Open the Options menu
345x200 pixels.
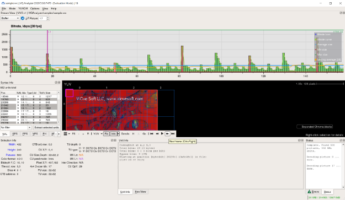[35, 9]
